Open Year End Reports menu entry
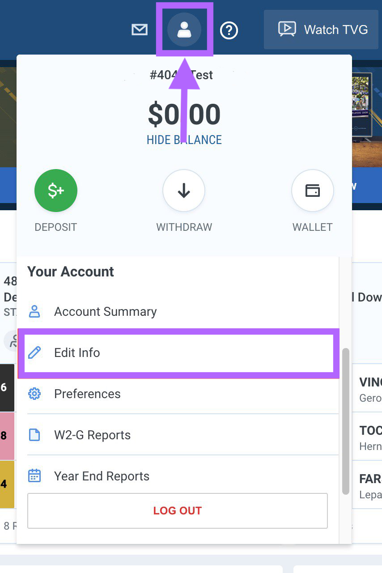 tap(102, 476)
